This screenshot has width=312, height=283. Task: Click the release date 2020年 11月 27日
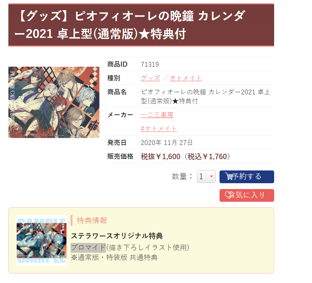point(166,142)
